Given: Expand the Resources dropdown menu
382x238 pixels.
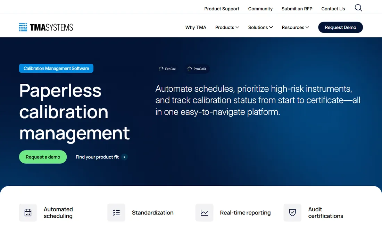Looking at the screenshot, I should 296,27.
